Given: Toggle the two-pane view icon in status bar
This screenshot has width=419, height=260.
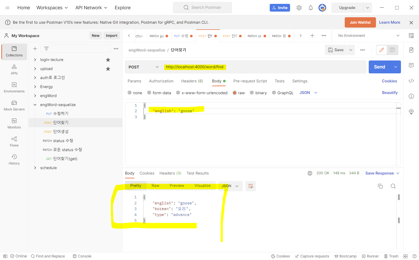Looking at the screenshot, I should click(406, 256).
